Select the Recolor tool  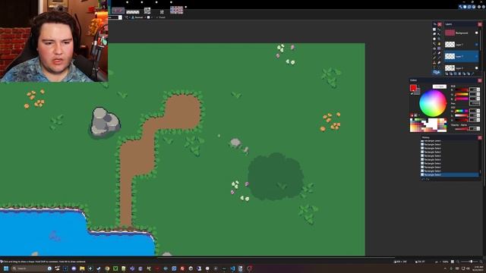pyautogui.click(x=439, y=62)
